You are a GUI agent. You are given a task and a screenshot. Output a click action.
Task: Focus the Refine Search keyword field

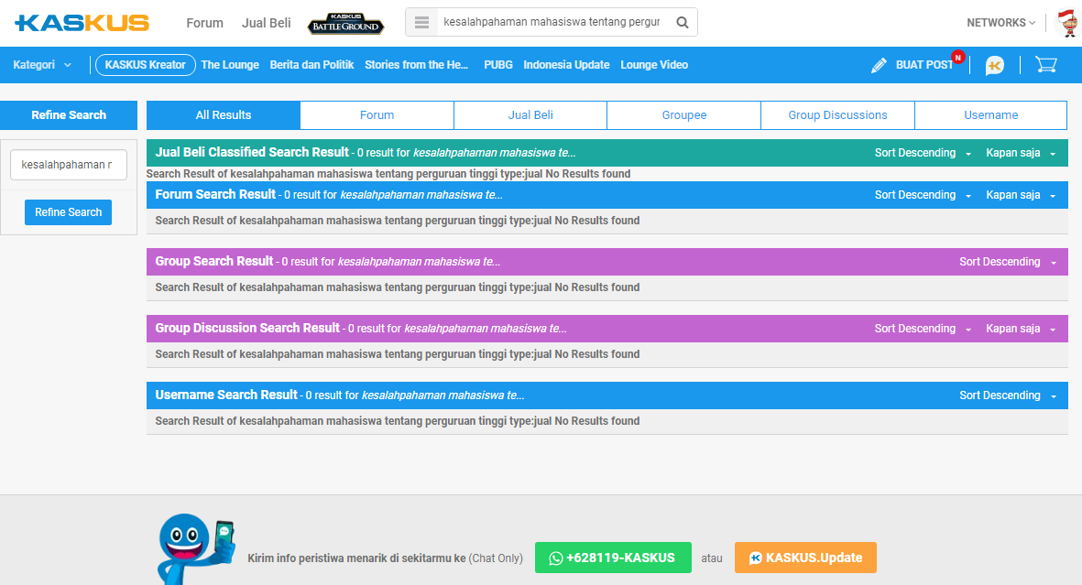(69, 165)
